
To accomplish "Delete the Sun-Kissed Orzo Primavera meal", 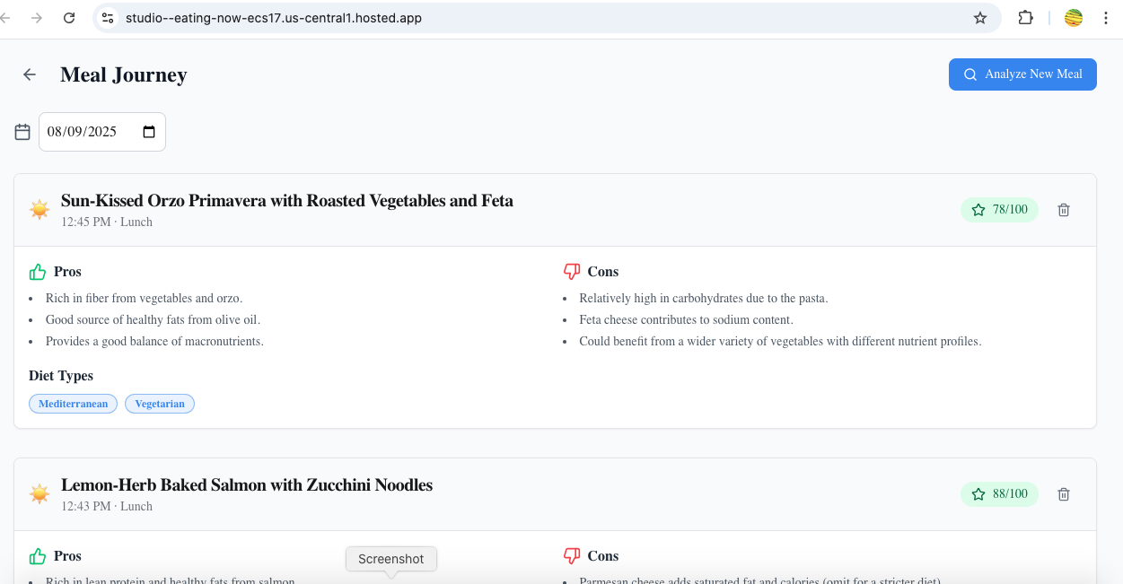I will [x=1064, y=210].
